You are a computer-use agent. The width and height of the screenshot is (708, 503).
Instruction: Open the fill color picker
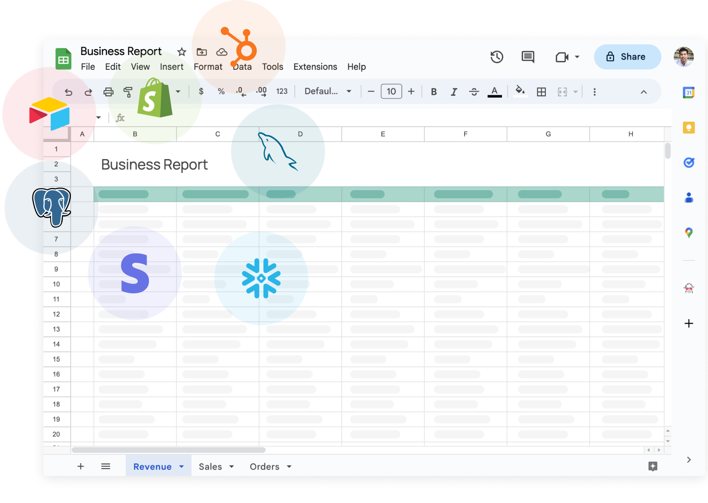point(520,91)
